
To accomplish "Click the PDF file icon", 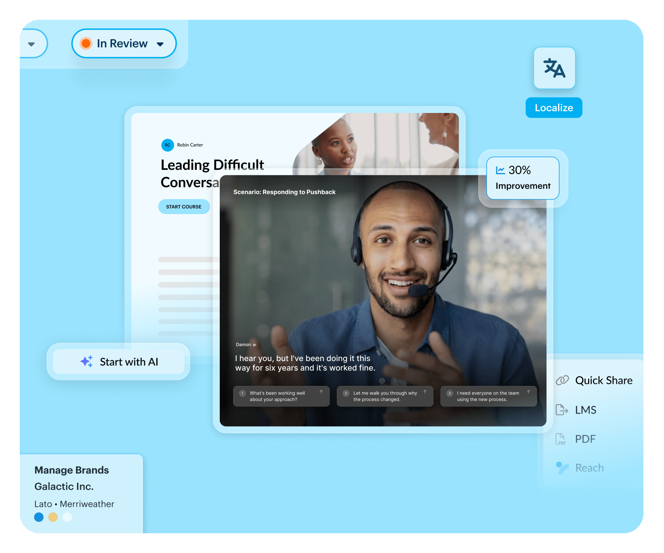I will click(561, 439).
